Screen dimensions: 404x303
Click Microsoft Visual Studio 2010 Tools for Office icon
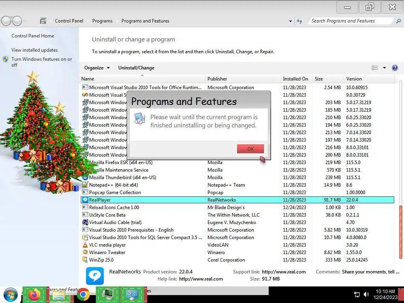click(85, 87)
